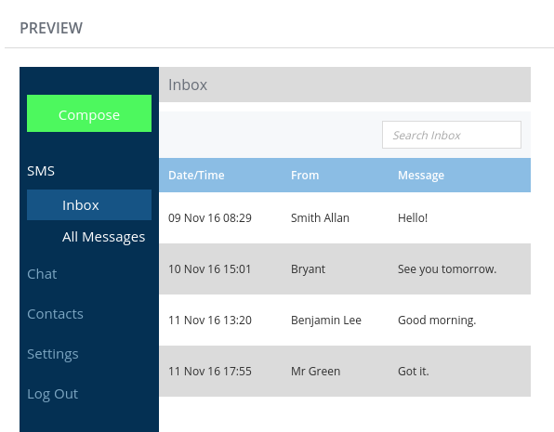Sort by the Date/Time column header
This screenshot has width=554, height=432.
[x=196, y=176]
